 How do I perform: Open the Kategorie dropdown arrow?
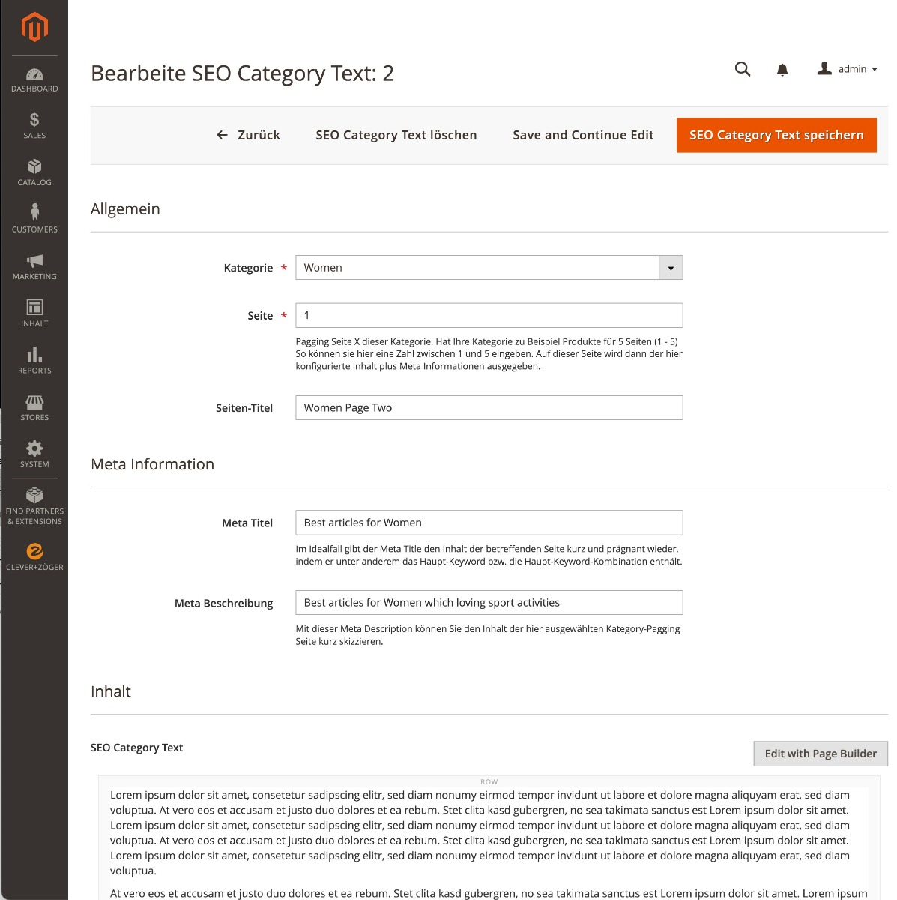click(x=671, y=268)
